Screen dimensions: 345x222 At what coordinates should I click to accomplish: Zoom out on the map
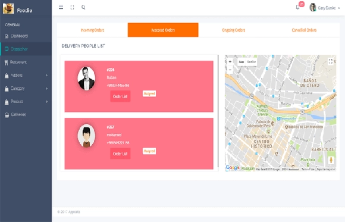pos(230,70)
